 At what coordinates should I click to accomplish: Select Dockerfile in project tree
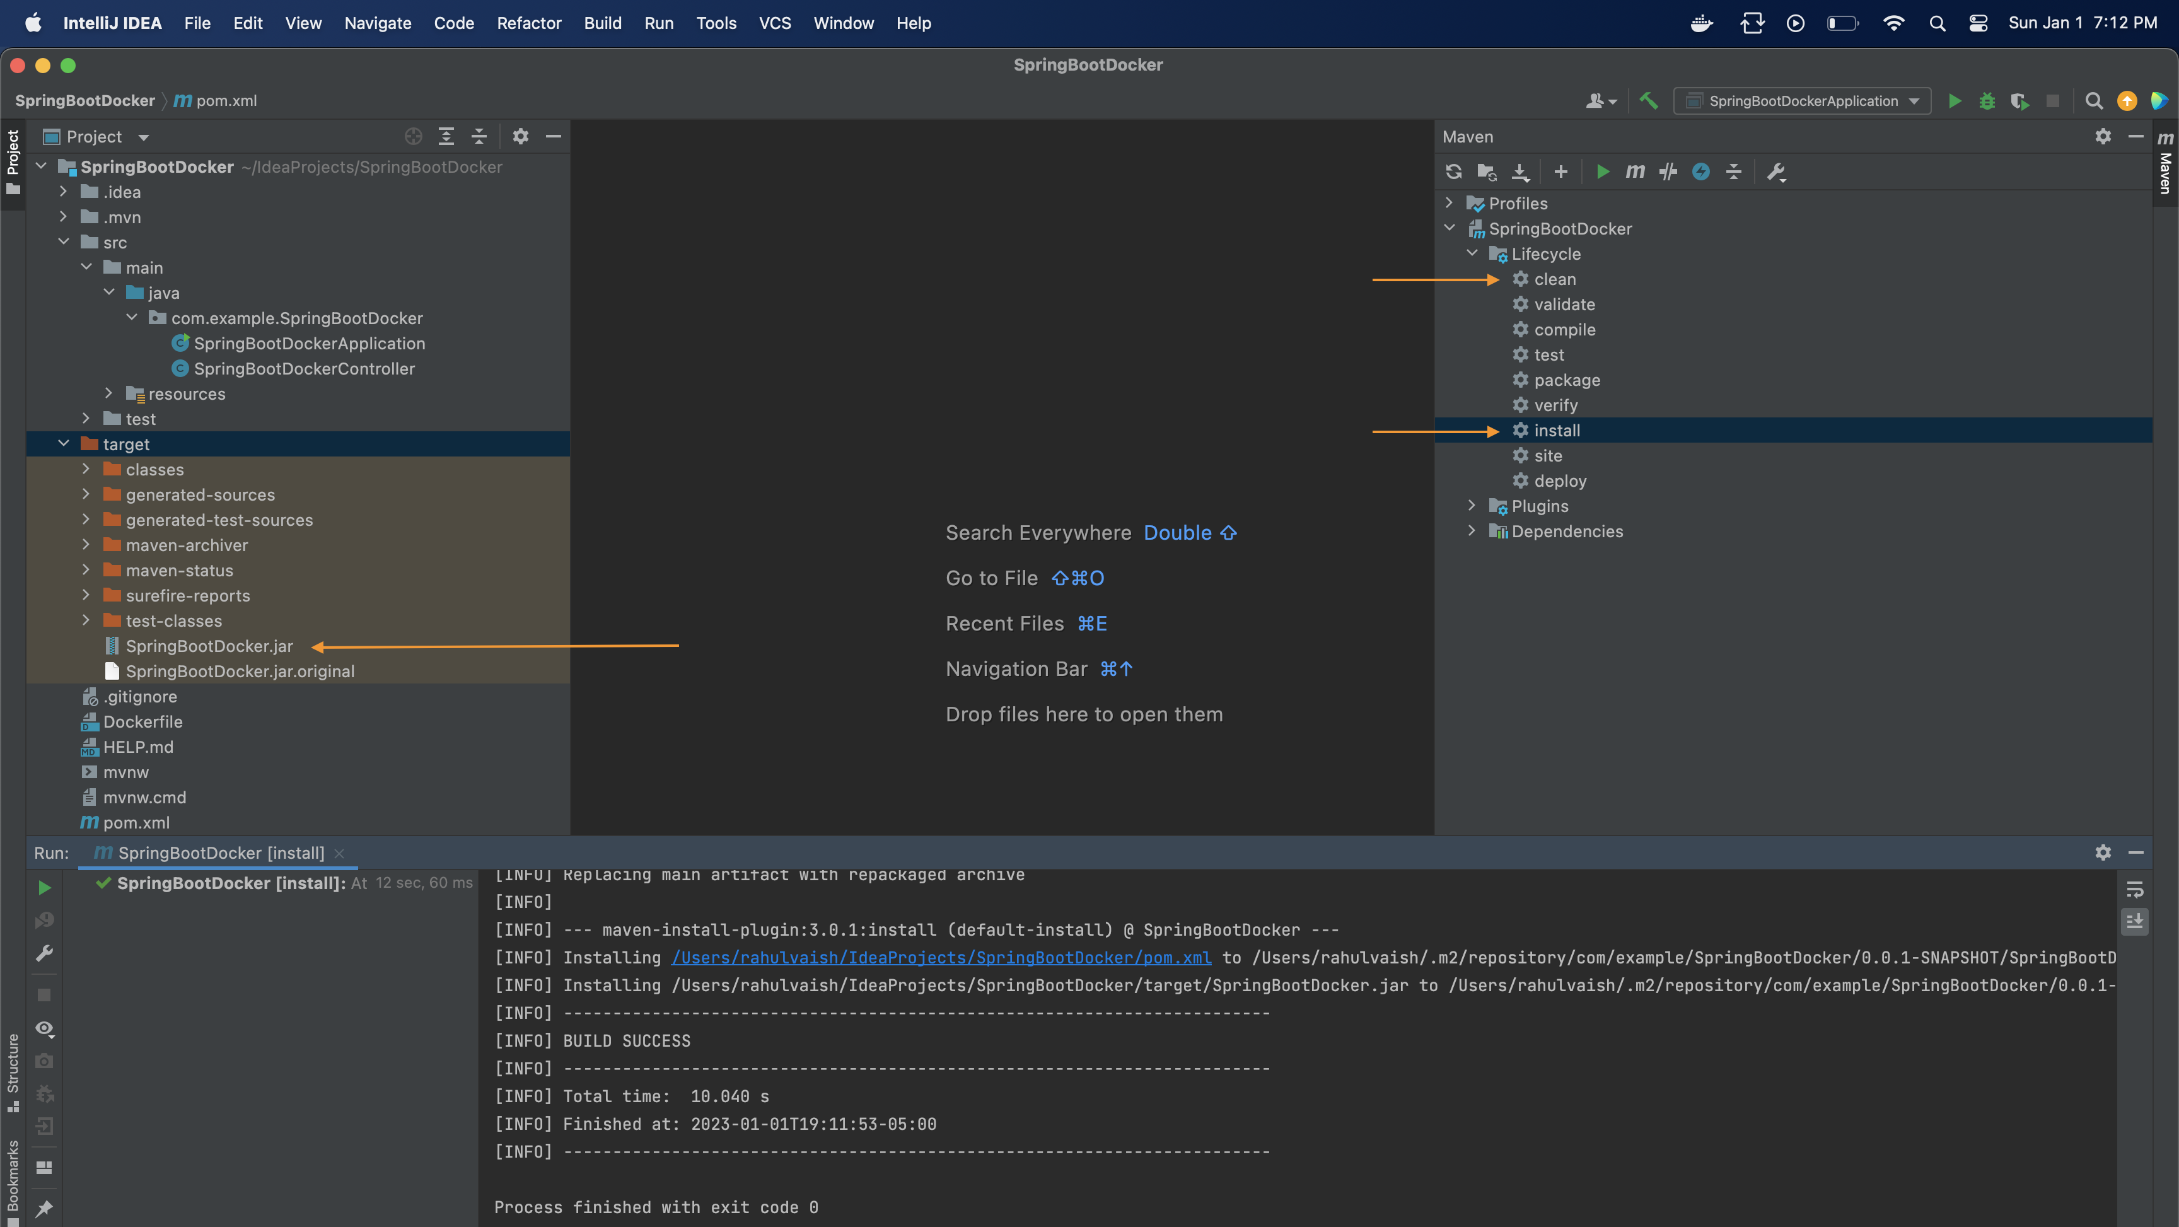[x=142, y=722]
